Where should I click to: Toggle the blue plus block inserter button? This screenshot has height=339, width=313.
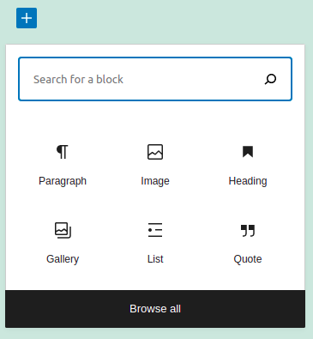[x=27, y=18]
